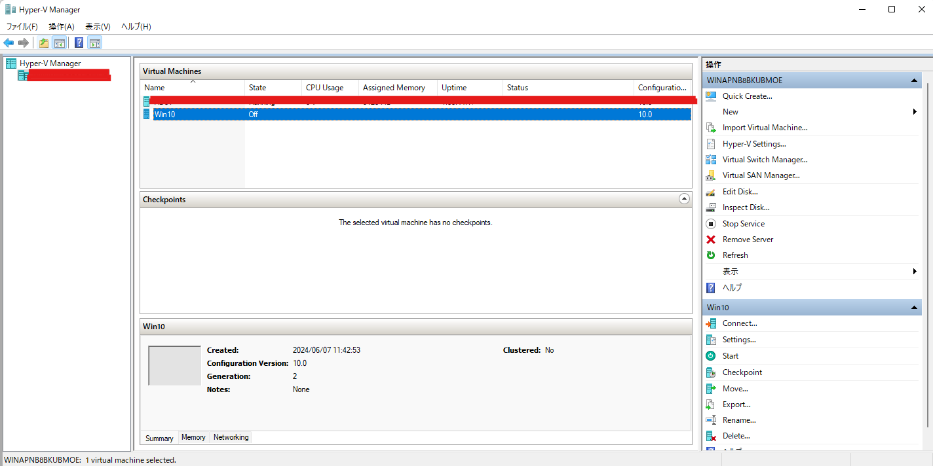Expand the New submenu arrow
This screenshot has width=933, height=466.
pyautogui.click(x=915, y=112)
